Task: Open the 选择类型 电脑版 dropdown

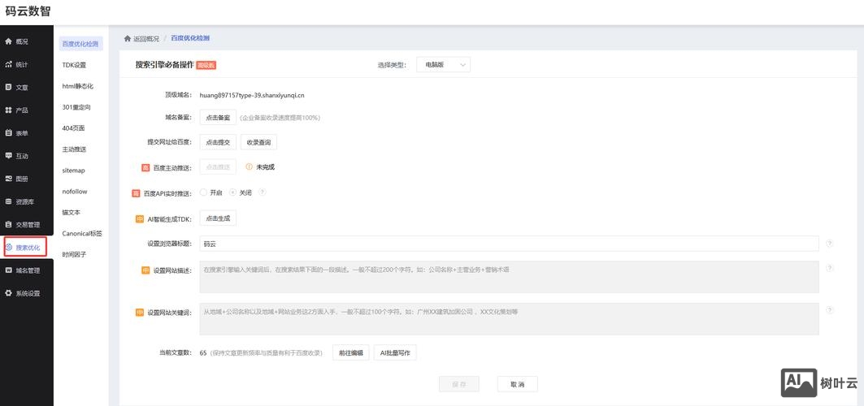Action: [443, 64]
